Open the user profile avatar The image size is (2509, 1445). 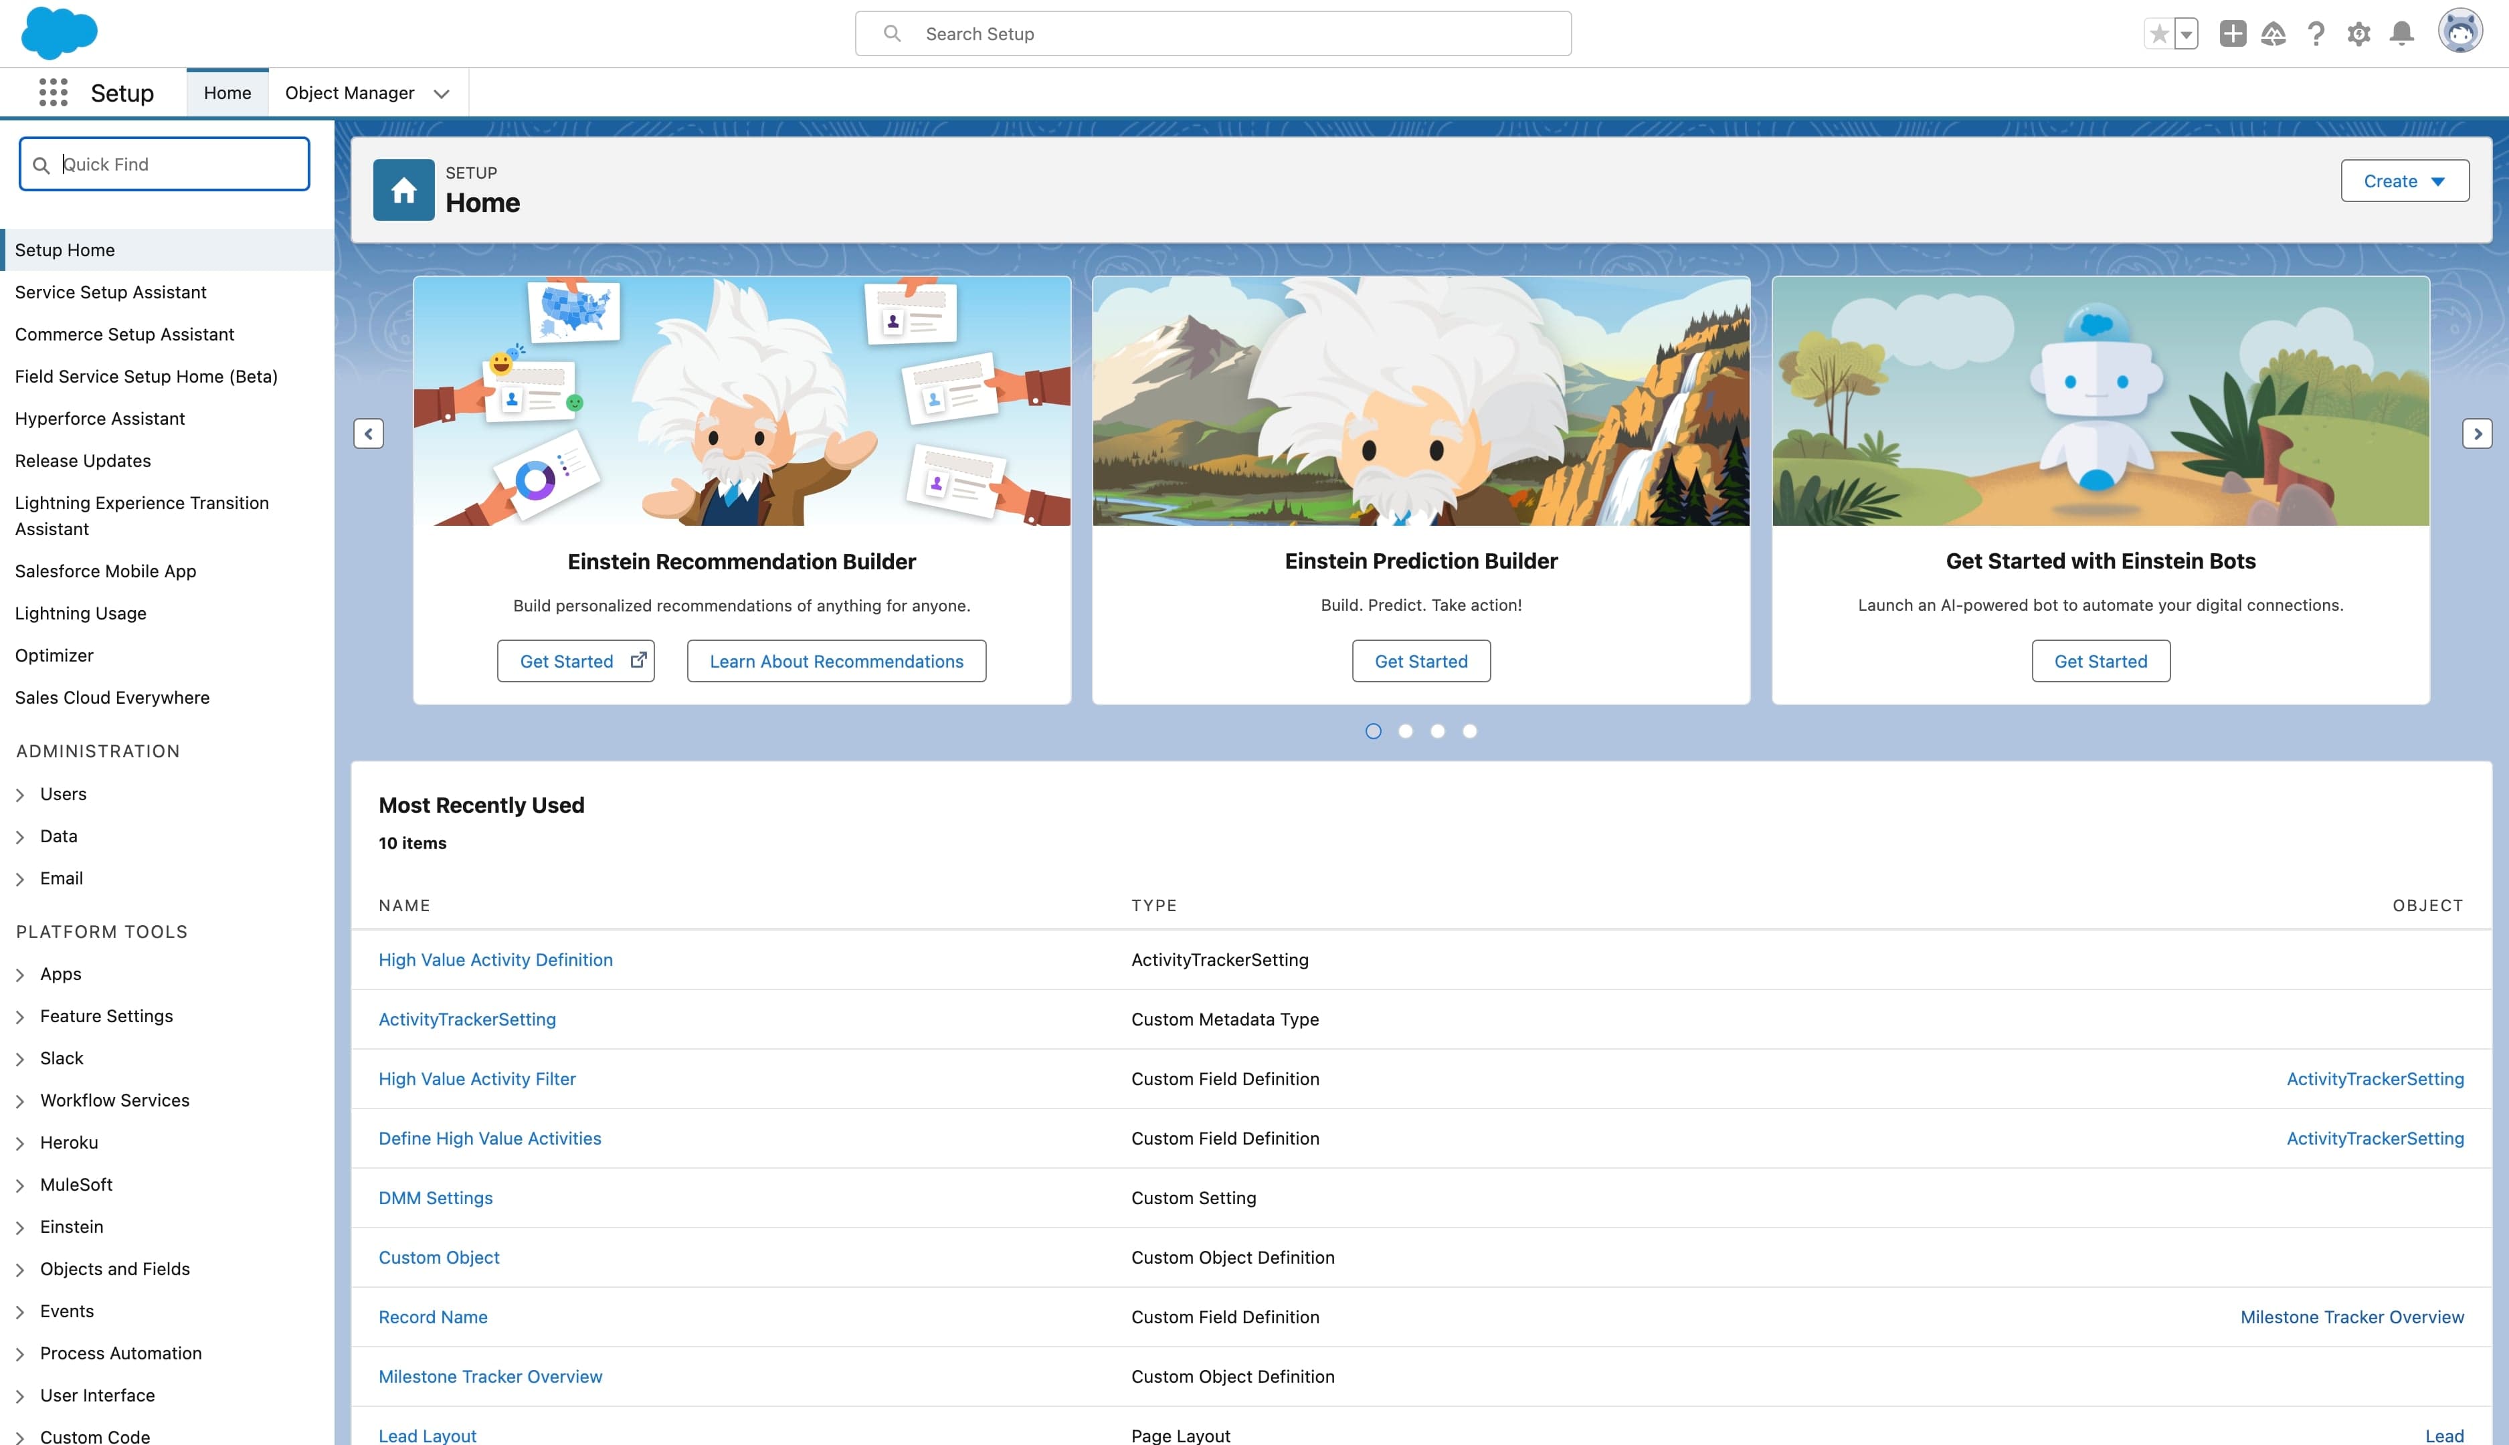2460,31
